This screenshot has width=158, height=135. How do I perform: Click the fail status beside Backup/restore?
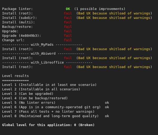(x=68, y=27)
